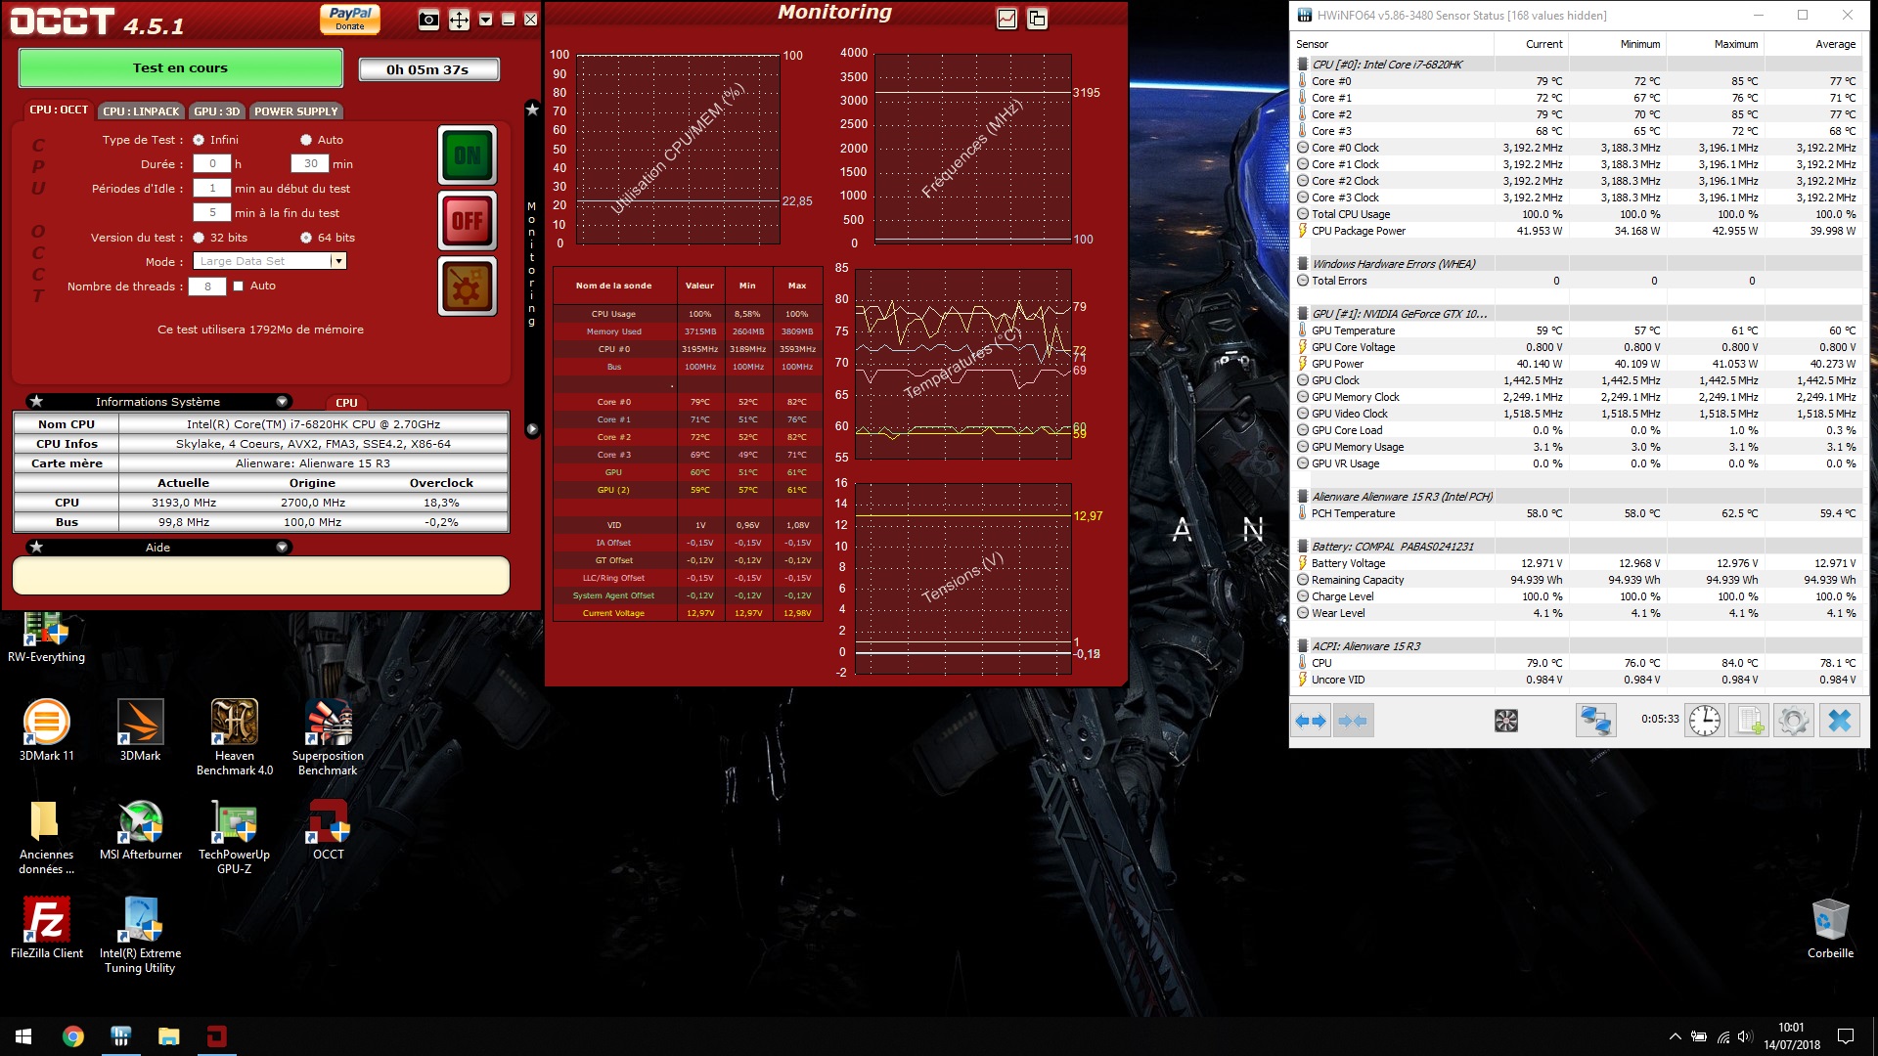Click HWiNFO logging start sheet icon

(x=1749, y=721)
